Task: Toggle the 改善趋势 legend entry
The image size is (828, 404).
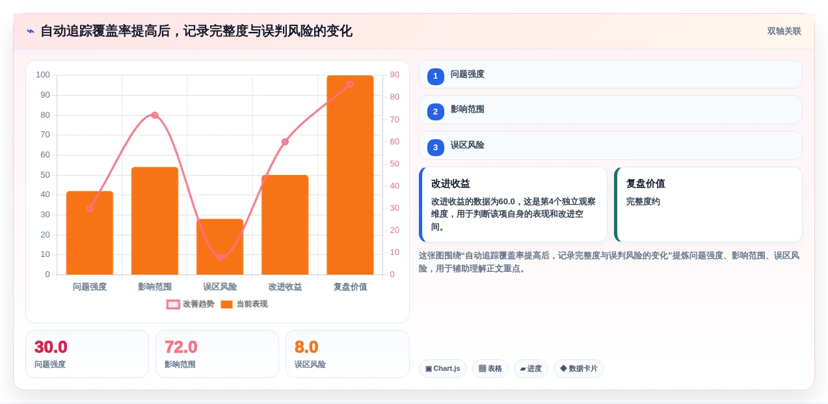Action: point(191,304)
